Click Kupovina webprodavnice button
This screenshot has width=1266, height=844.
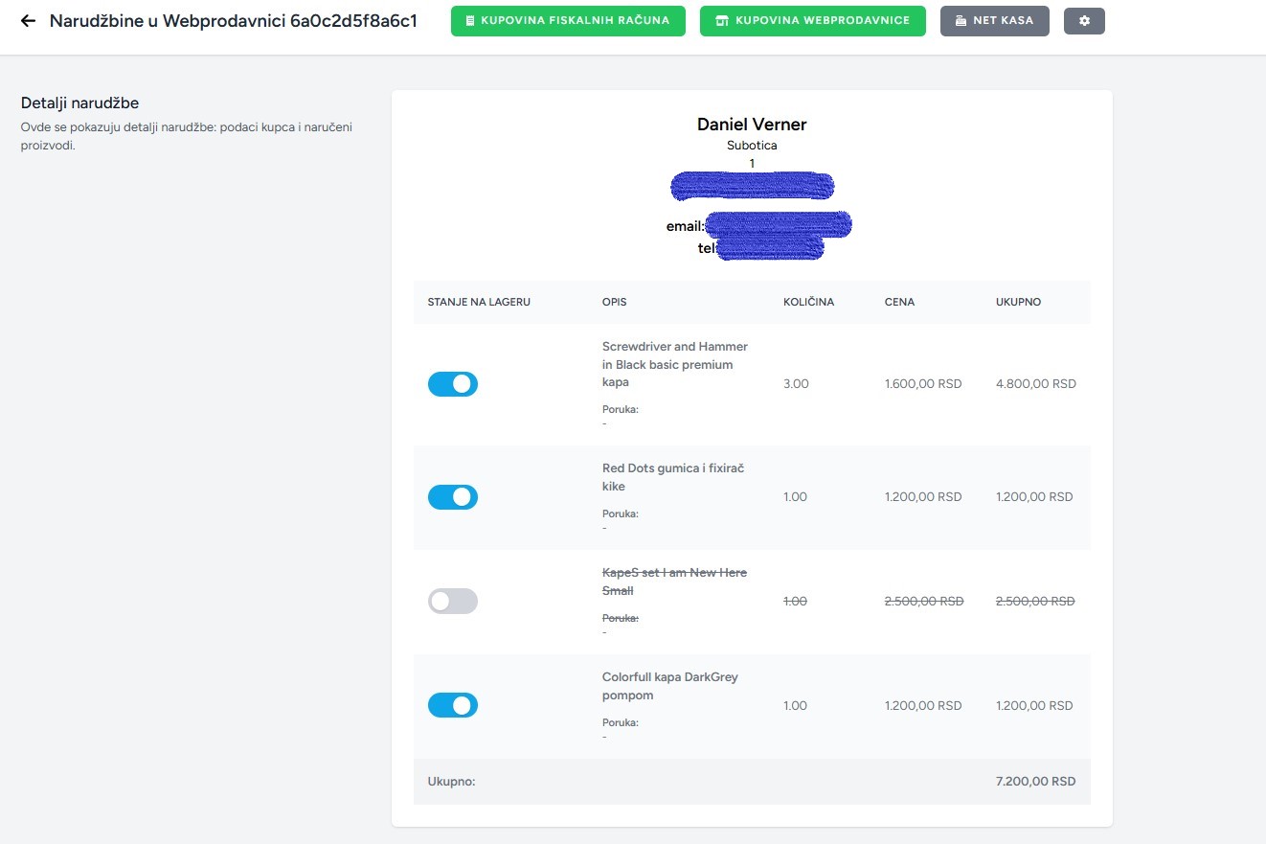click(813, 21)
